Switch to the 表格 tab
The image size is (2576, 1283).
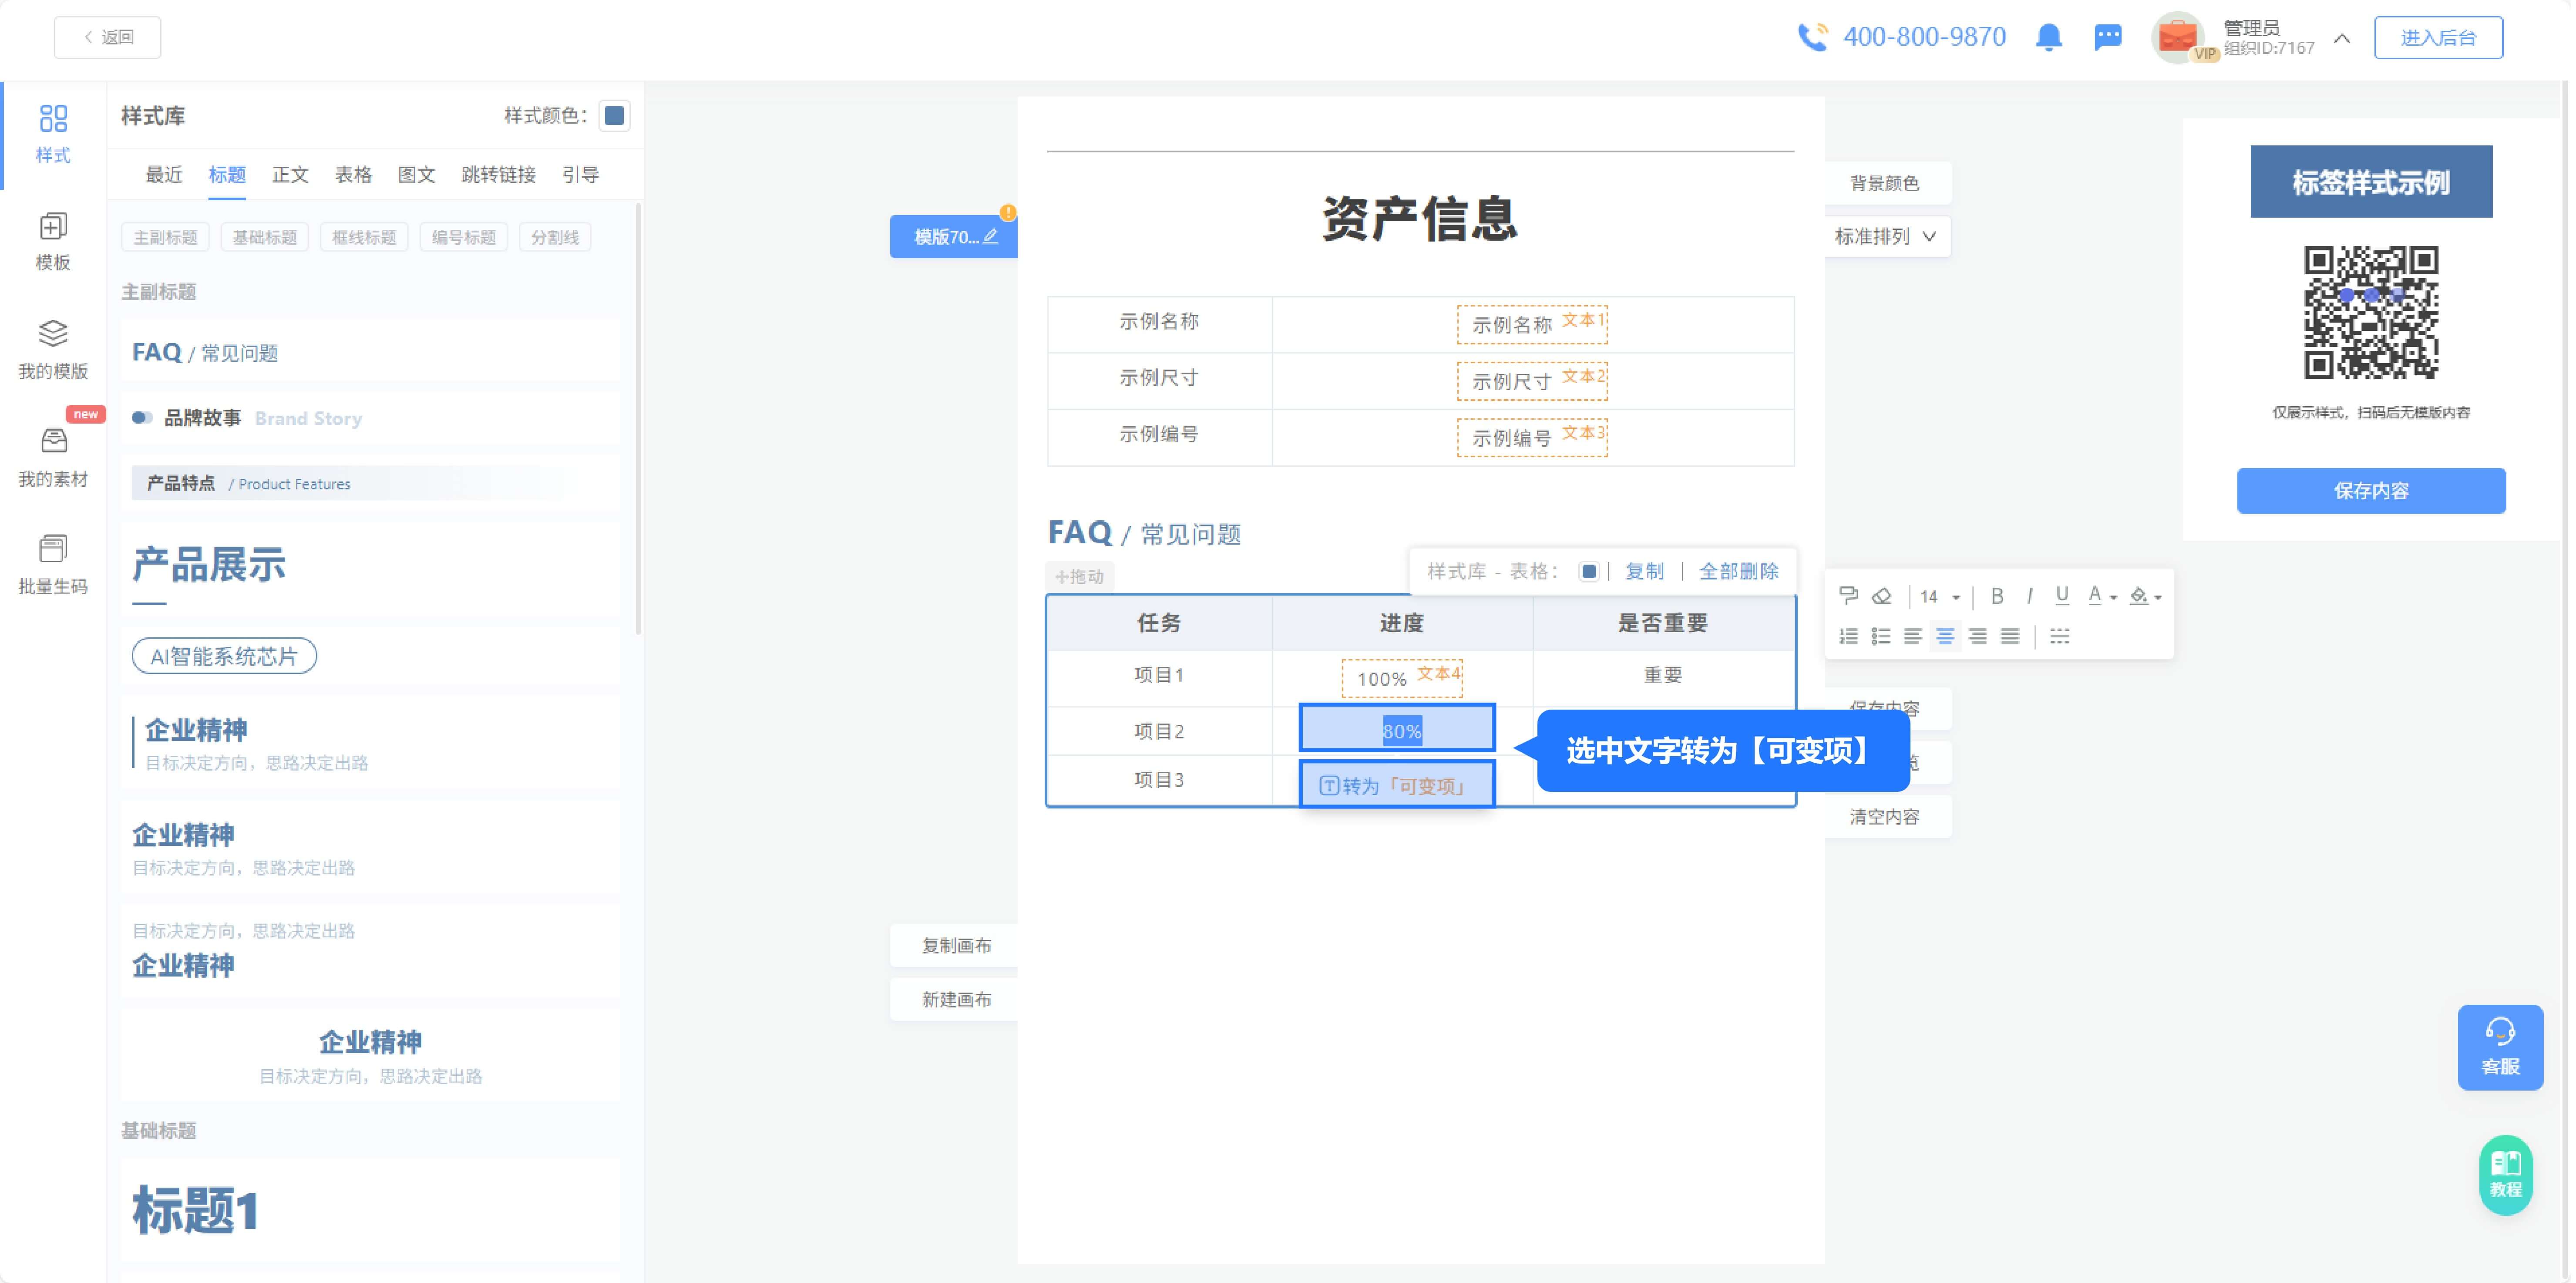click(x=354, y=174)
